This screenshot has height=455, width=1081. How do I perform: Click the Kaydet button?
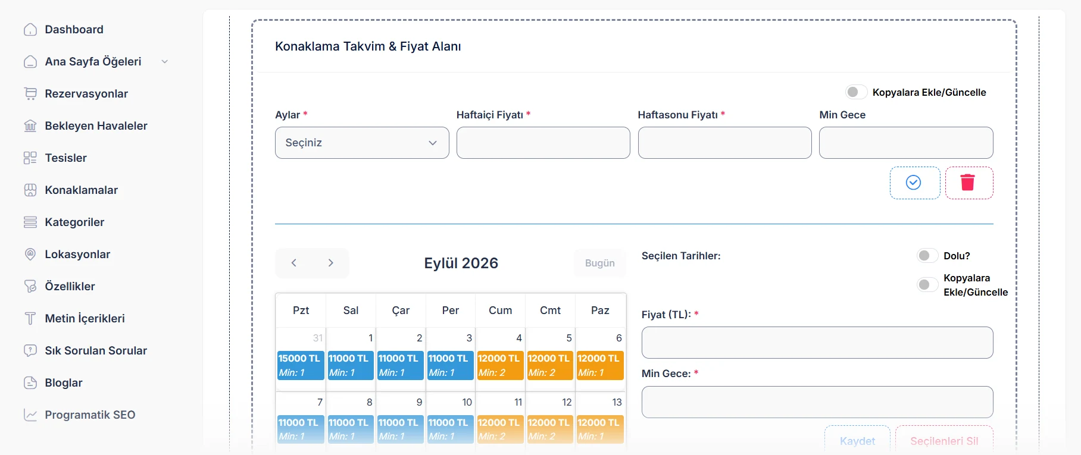(857, 441)
